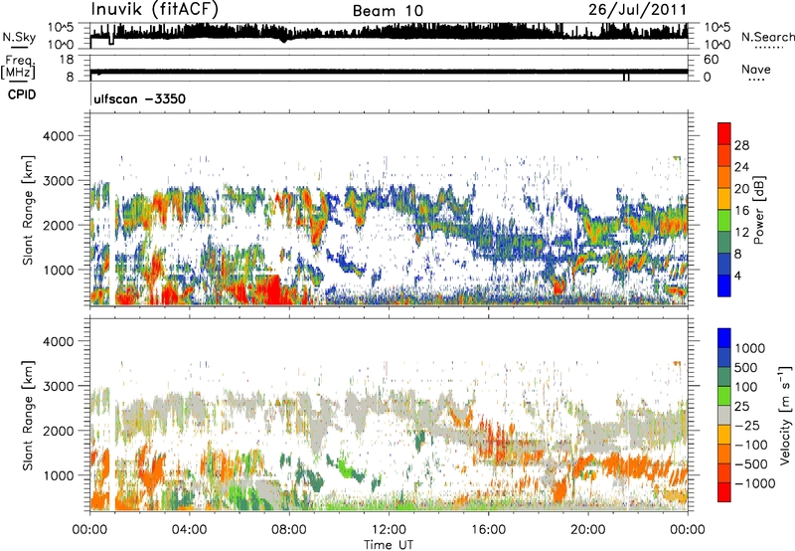
Task: Click the '16:00' time axis label
Action: click(489, 530)
